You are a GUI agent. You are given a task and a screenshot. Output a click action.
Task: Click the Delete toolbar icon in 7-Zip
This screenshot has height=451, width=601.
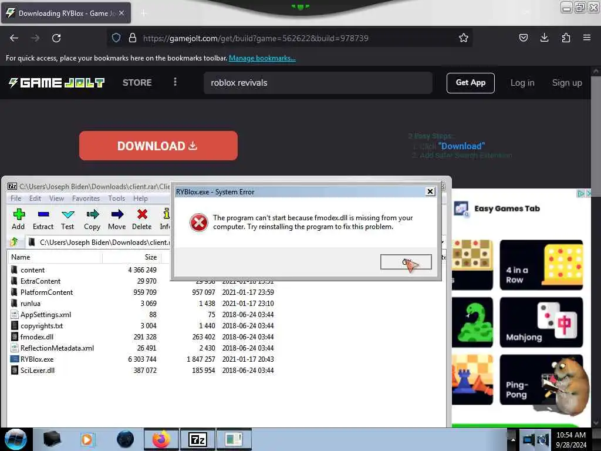[142, 220]
